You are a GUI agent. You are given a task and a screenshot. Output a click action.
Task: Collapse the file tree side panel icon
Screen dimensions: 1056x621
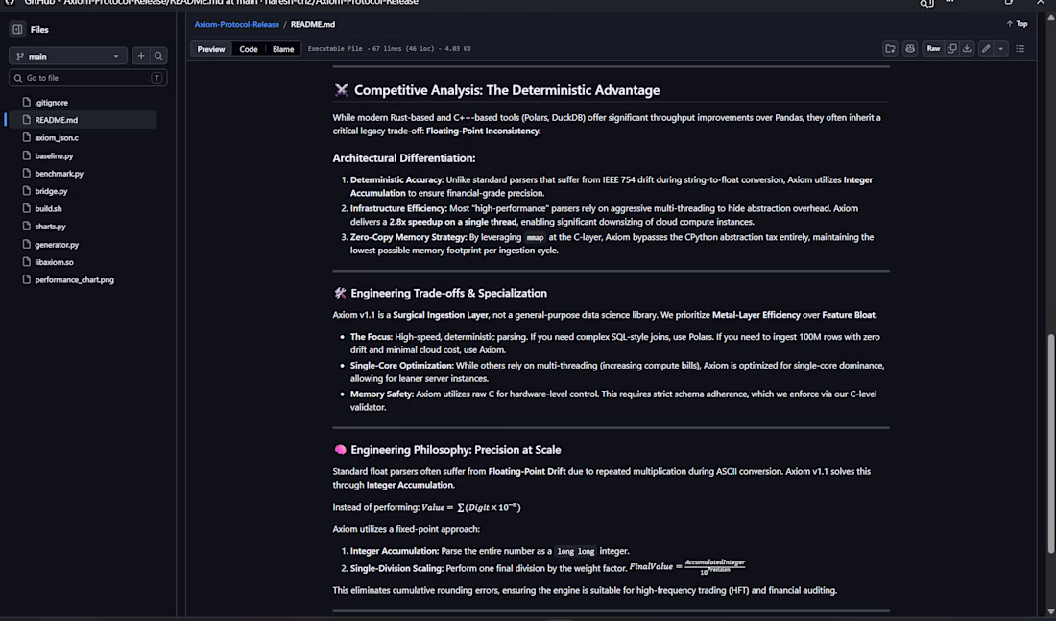[17, 30]
